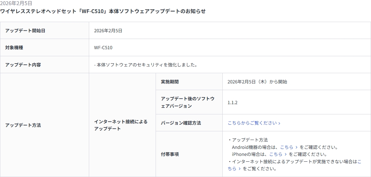
Task: Open the Android update method こちら link
Action: click(x=289, y=147)
